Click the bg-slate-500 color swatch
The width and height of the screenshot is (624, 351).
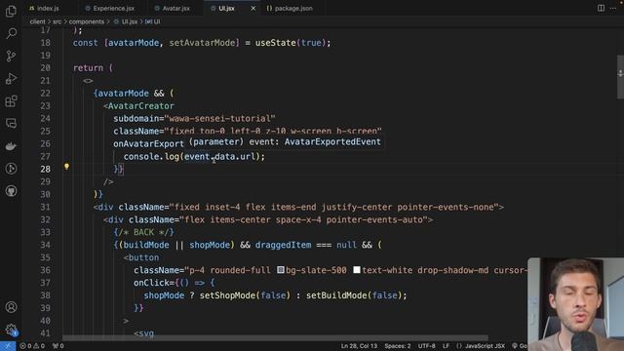281,270
